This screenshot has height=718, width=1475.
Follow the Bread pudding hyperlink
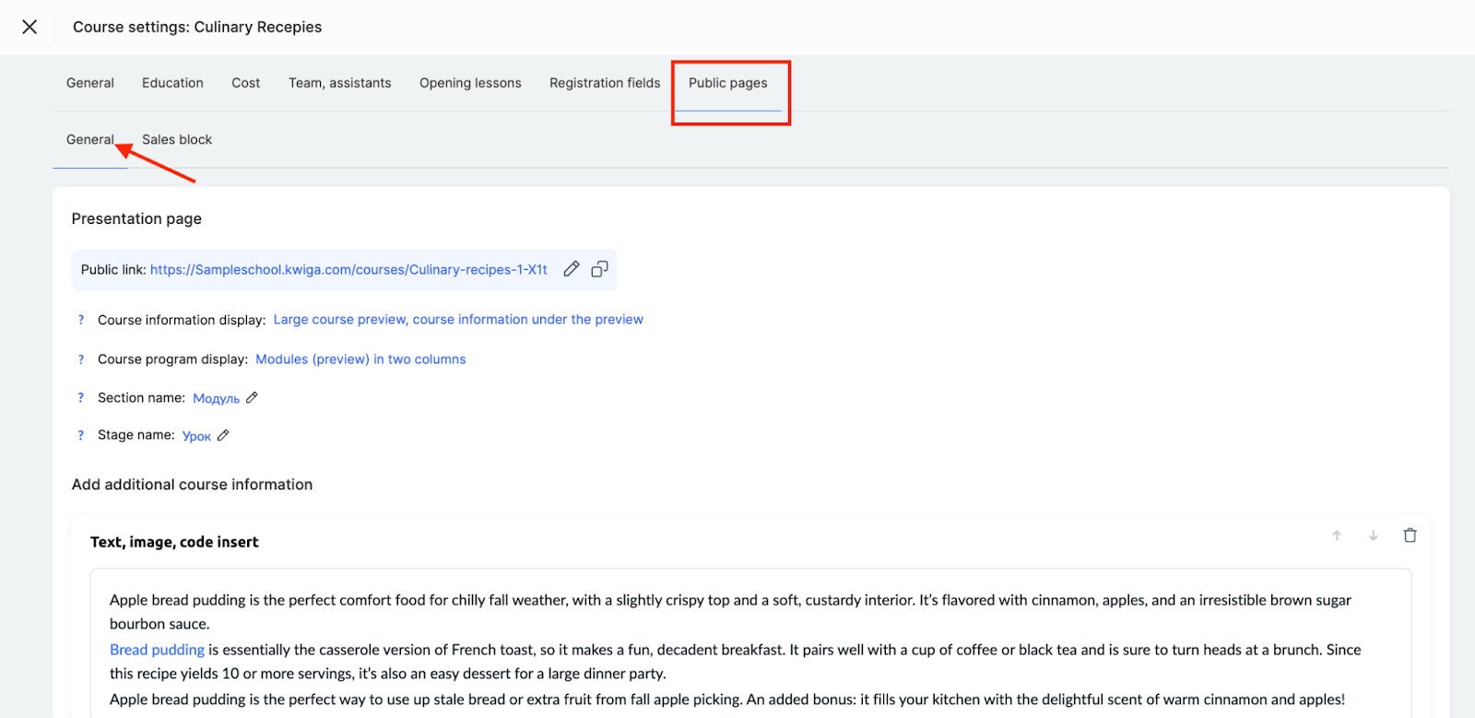[157, 650]
